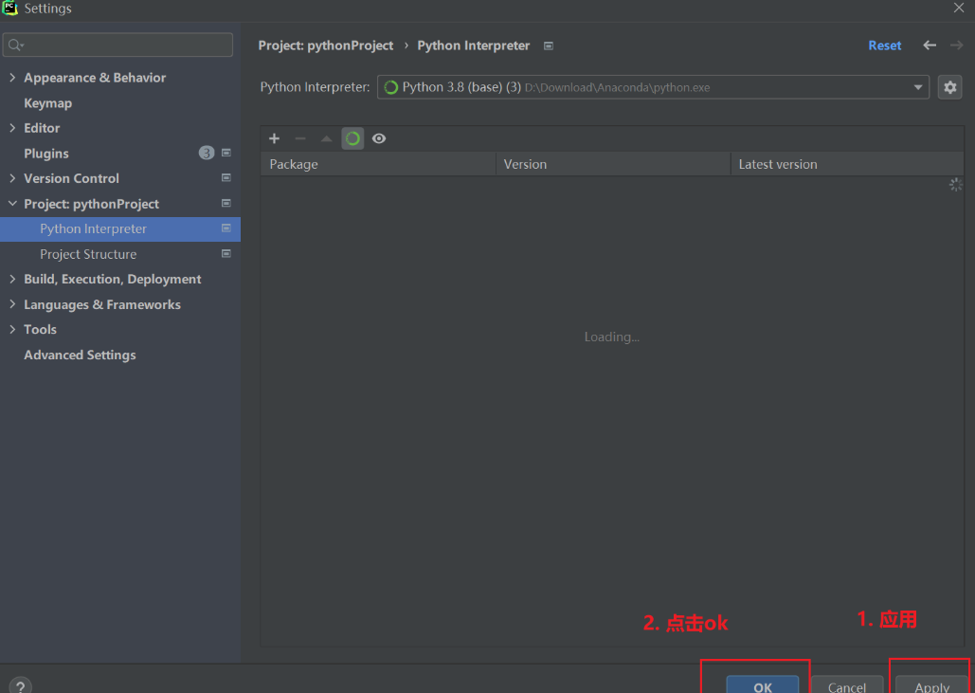Click the menu icon beside Python Interpreter breadcrumb
The image size is (975, 693).
tap(548, 45)
